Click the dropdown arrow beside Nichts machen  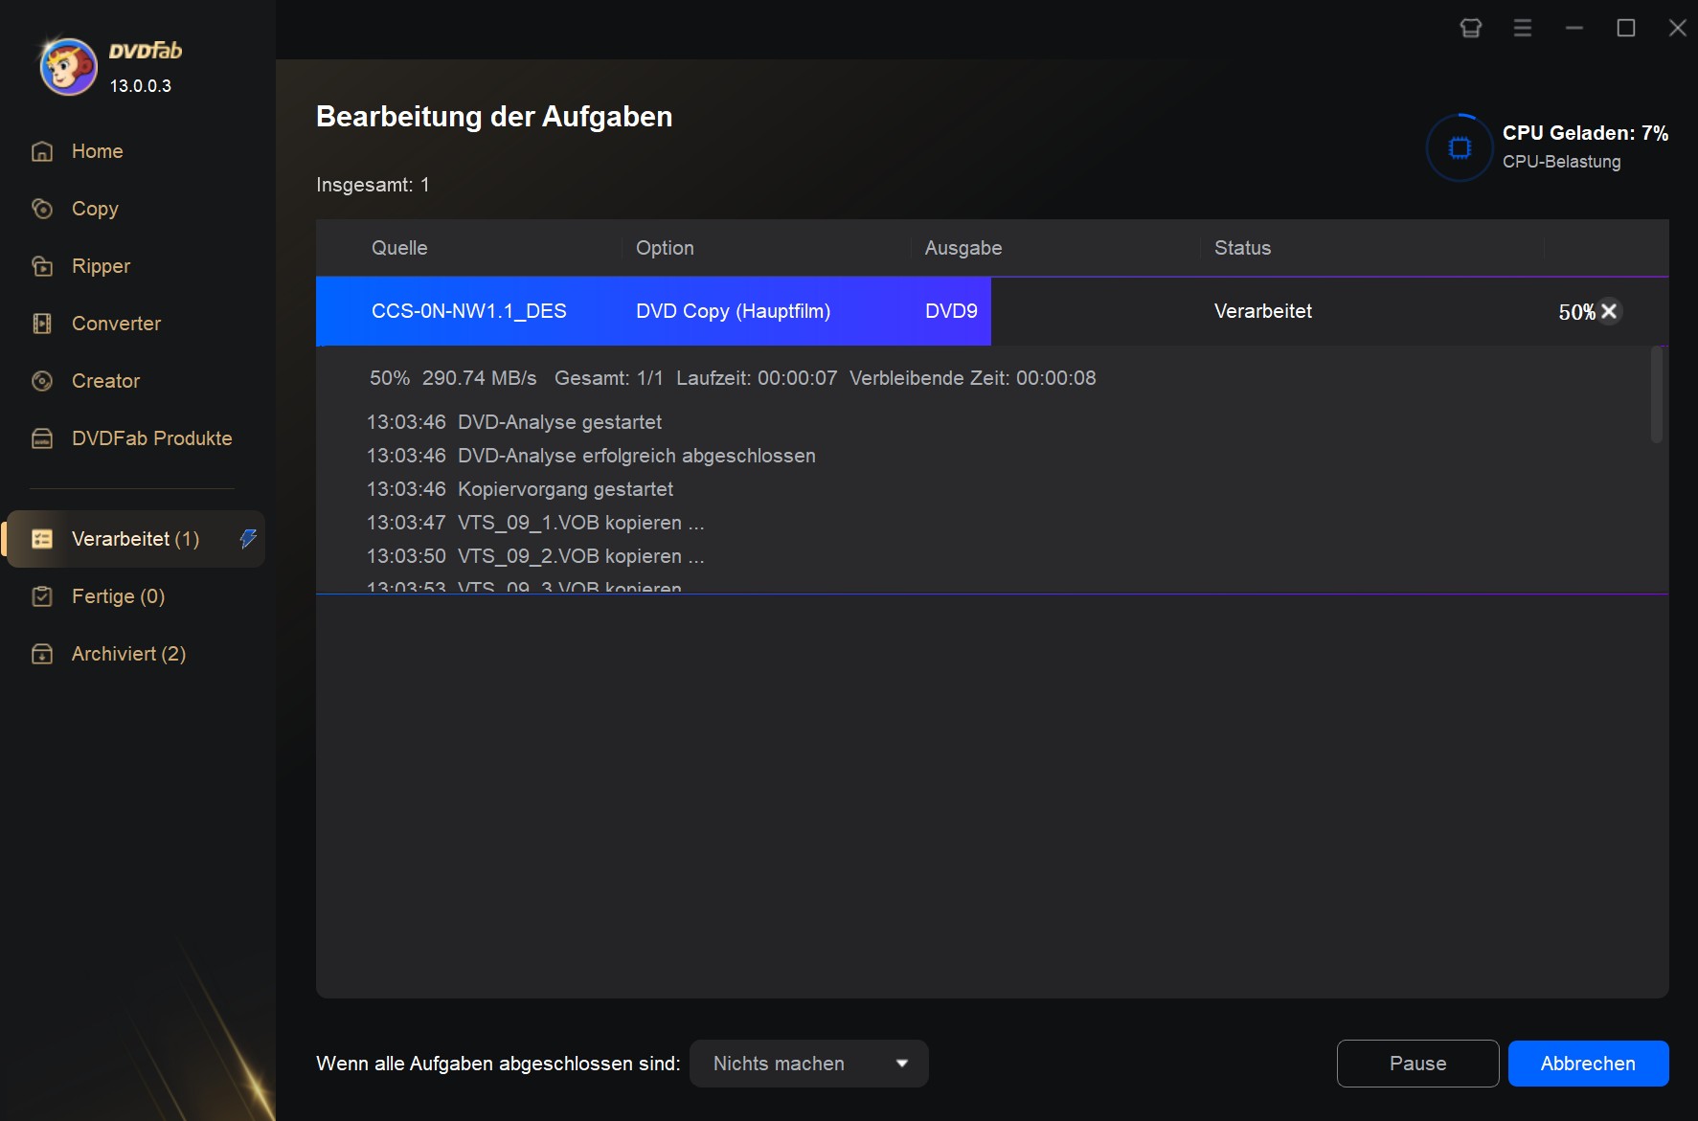pyautogui.click(x=901, y=1064)
